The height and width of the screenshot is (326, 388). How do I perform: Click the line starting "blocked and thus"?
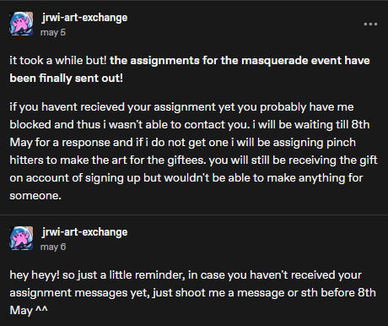190,125
